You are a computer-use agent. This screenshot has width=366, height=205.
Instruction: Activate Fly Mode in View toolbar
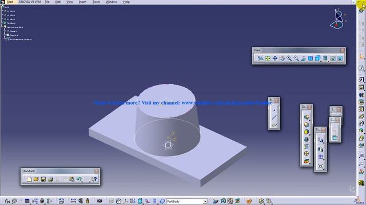coord(261,58)
